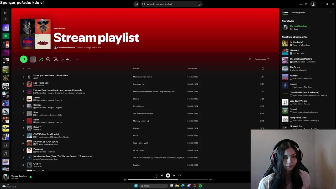Viewport: 336px width, 189px height.
Task: Seek within the song progress bar
Action: [168, 180]
